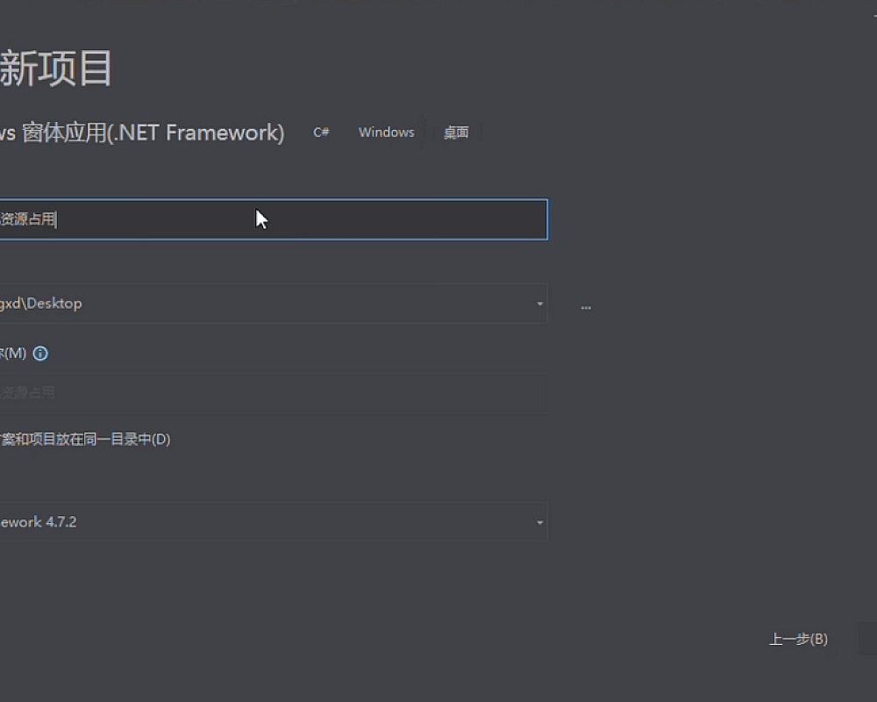Expand the Framework 4.7.2 dropdown arrow

click(x=539, y=523)
